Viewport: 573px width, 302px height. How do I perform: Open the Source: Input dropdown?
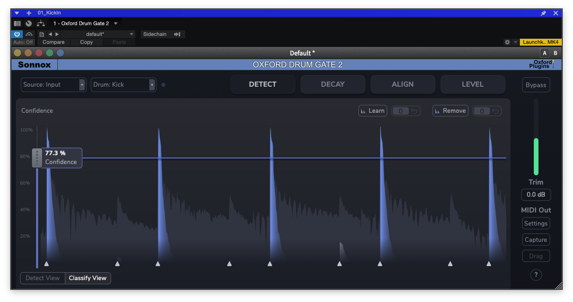(x=53, y=85)
